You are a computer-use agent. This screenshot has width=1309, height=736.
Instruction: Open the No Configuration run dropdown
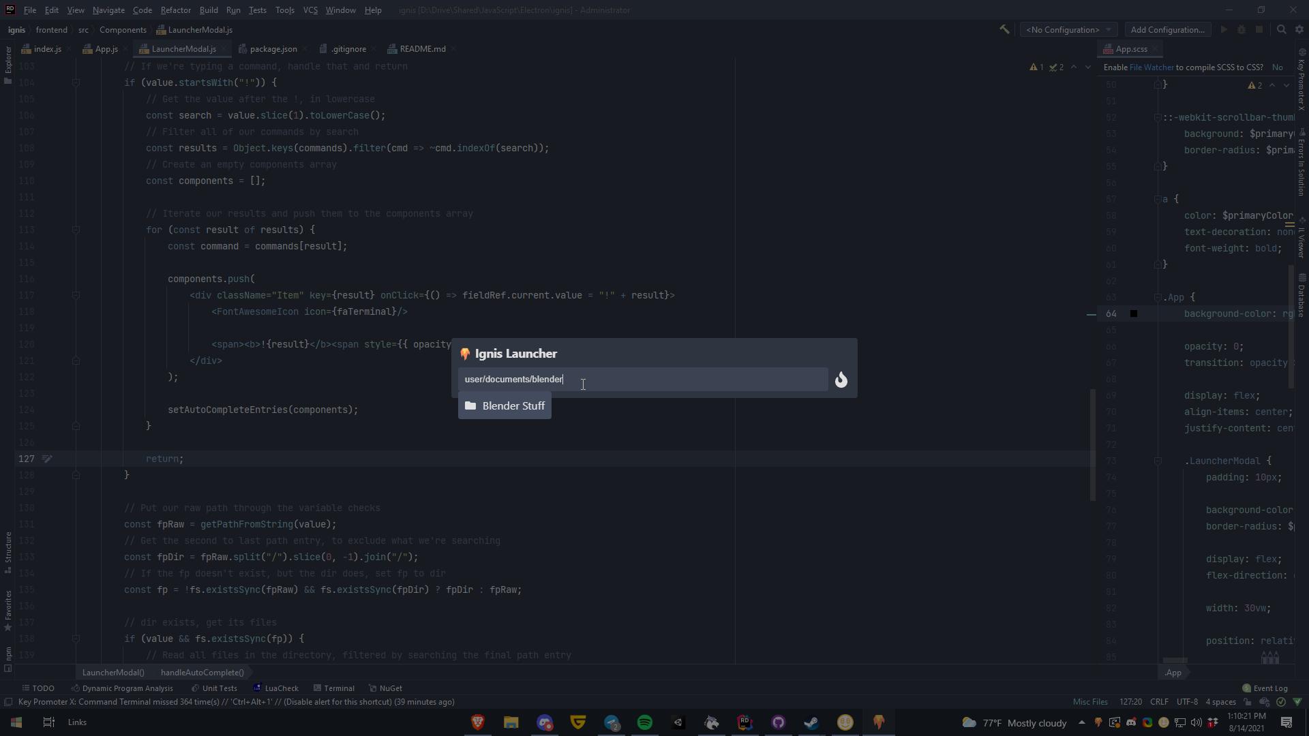(x=1068, y=30)
